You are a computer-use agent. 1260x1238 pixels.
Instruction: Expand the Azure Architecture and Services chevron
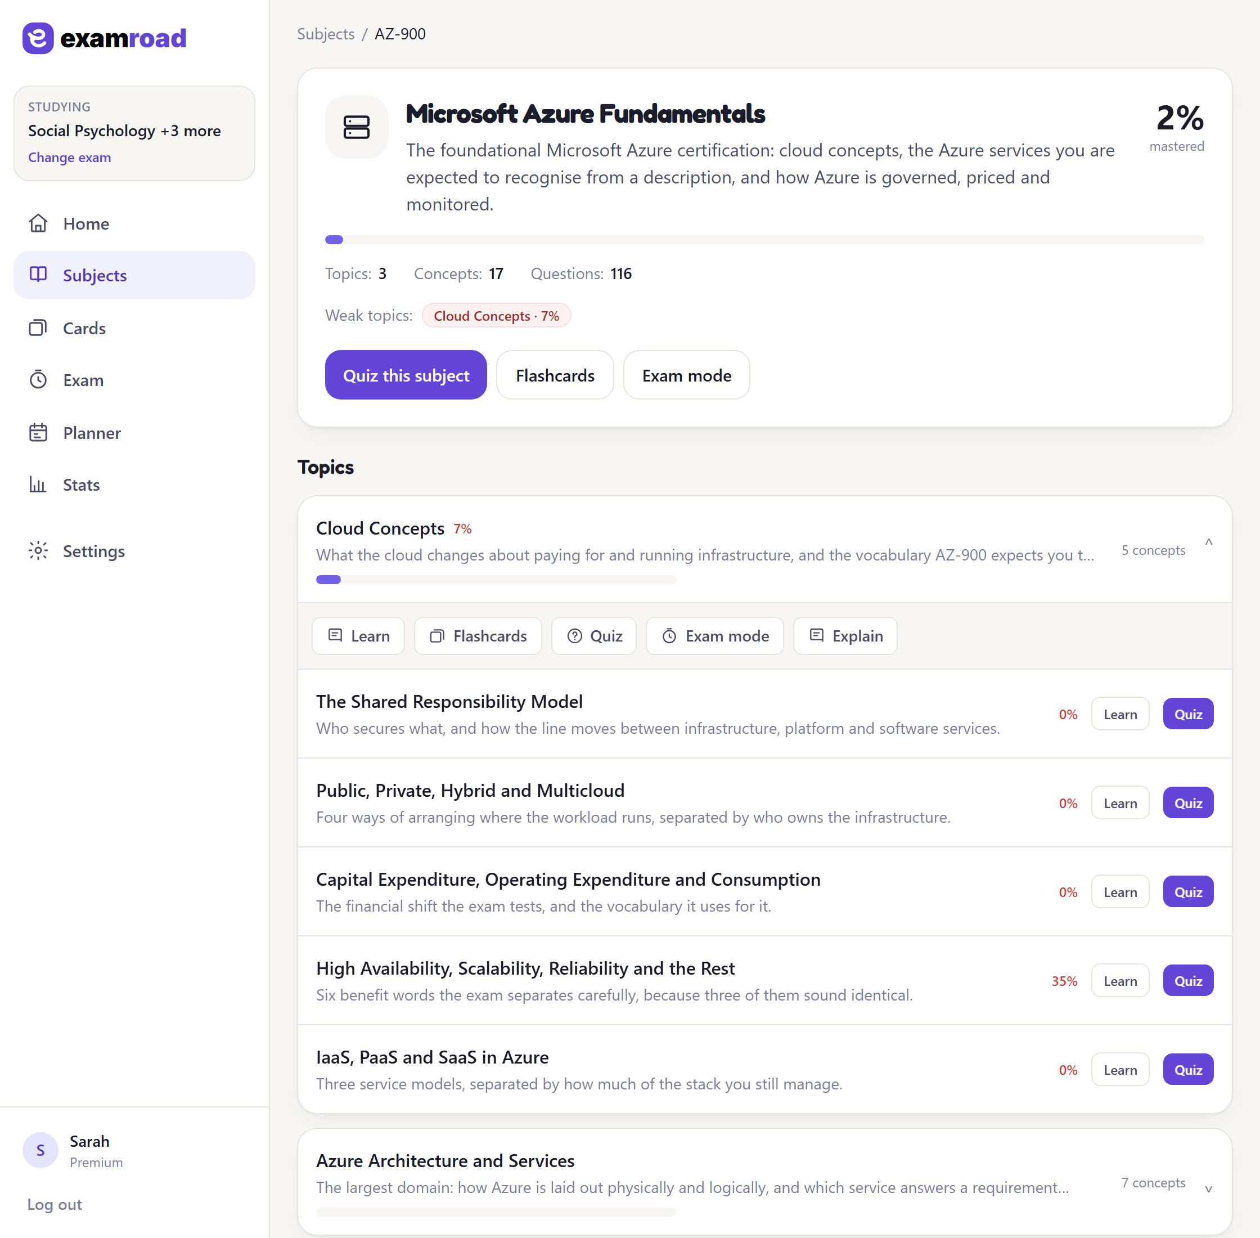click(1209, 1188)
